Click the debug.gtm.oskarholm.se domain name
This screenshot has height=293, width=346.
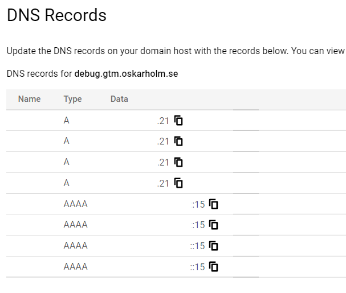(126, 74)
